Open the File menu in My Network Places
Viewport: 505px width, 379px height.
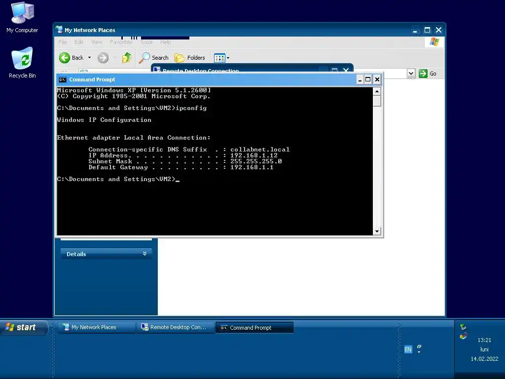[x=63, y=42]
